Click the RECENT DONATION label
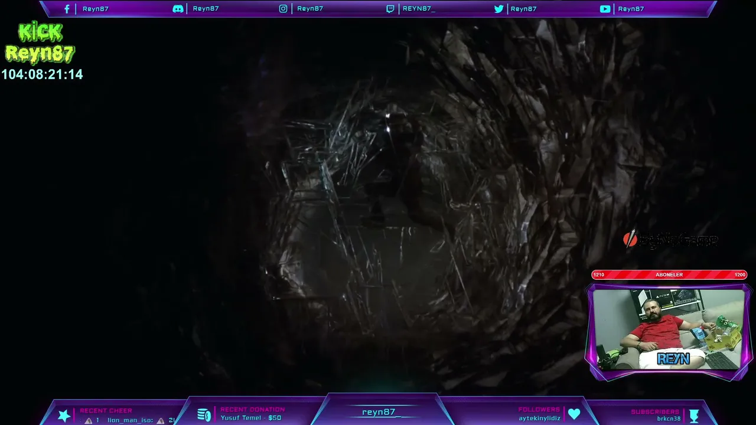Viewport: 756px width, 425px height. tap(253, 410)
